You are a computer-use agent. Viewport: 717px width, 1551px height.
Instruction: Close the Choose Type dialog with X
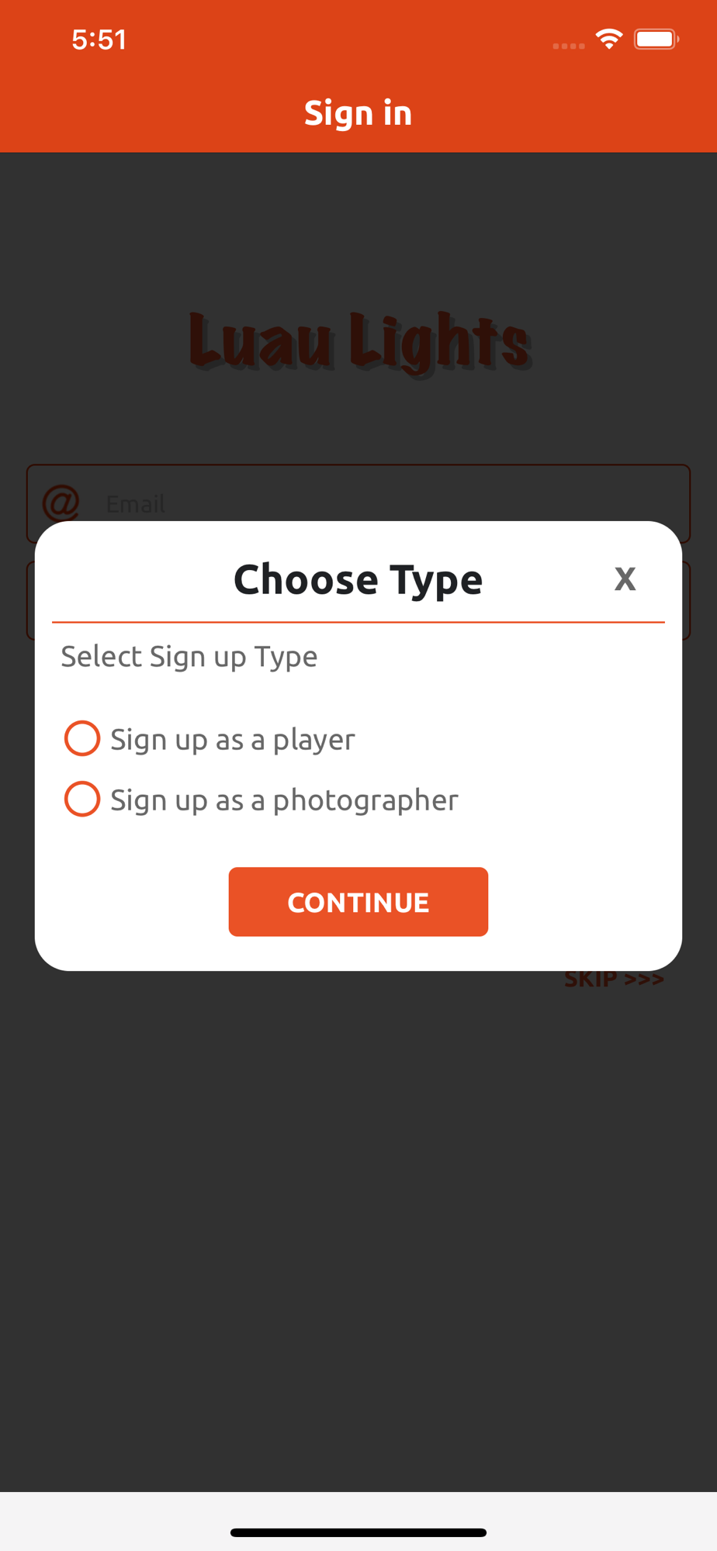[625, 579]
